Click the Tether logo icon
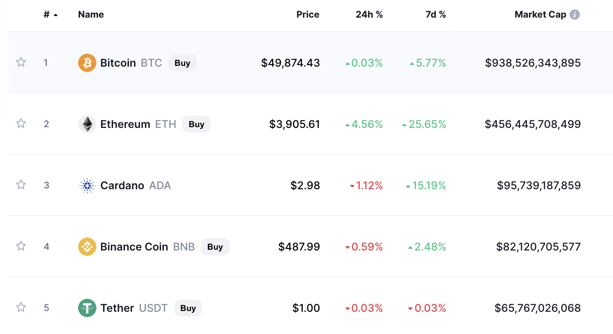 click(87, 308)
